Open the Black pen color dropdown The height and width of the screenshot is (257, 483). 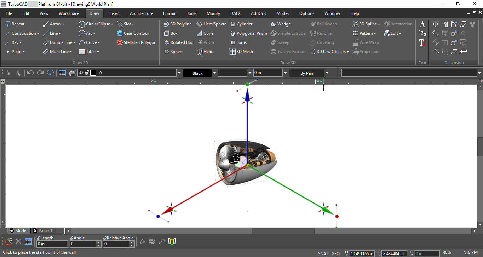pyautogui.click(x=214, y=73)
